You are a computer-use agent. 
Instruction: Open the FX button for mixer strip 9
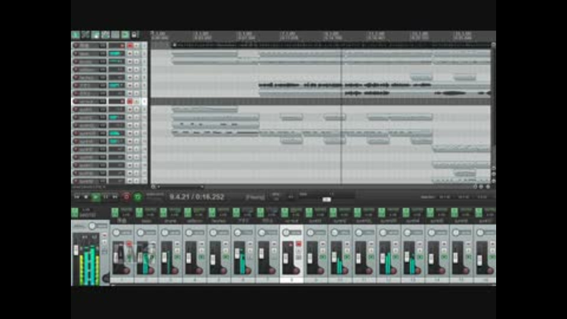[309, 212]
